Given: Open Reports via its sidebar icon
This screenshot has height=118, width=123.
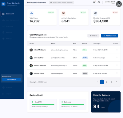Looking at the screenshot, I should click(x=3, y=32).
